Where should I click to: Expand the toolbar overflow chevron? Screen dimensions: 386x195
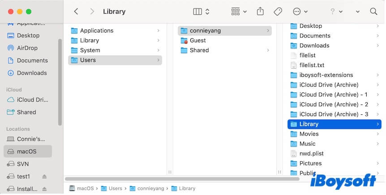coord(357,12)
